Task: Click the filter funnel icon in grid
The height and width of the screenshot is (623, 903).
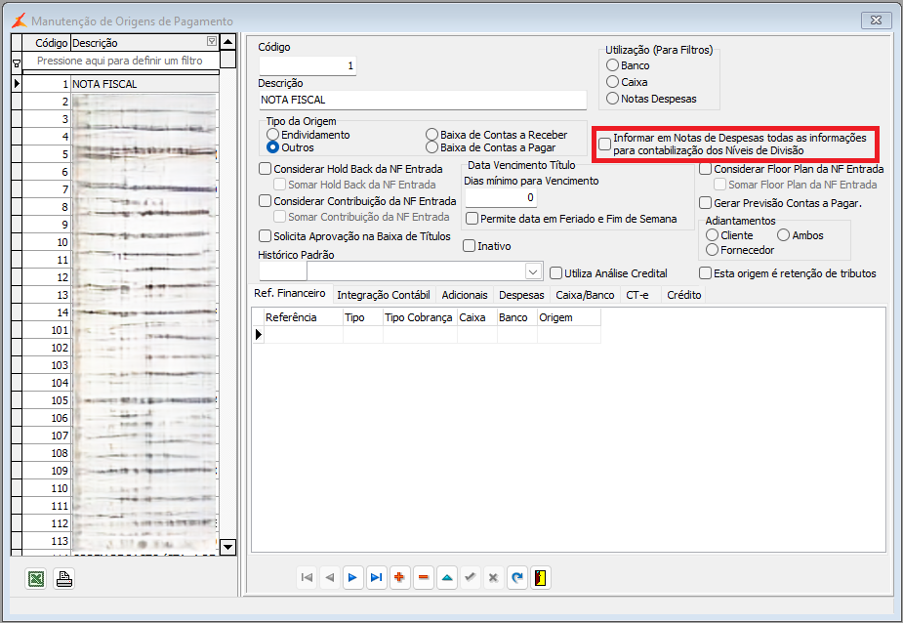Action: 17,62
